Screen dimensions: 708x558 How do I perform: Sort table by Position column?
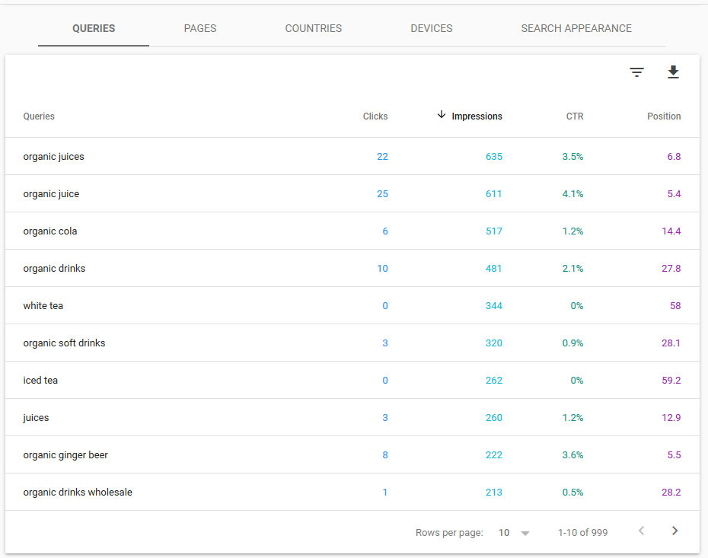pos(664,116)
